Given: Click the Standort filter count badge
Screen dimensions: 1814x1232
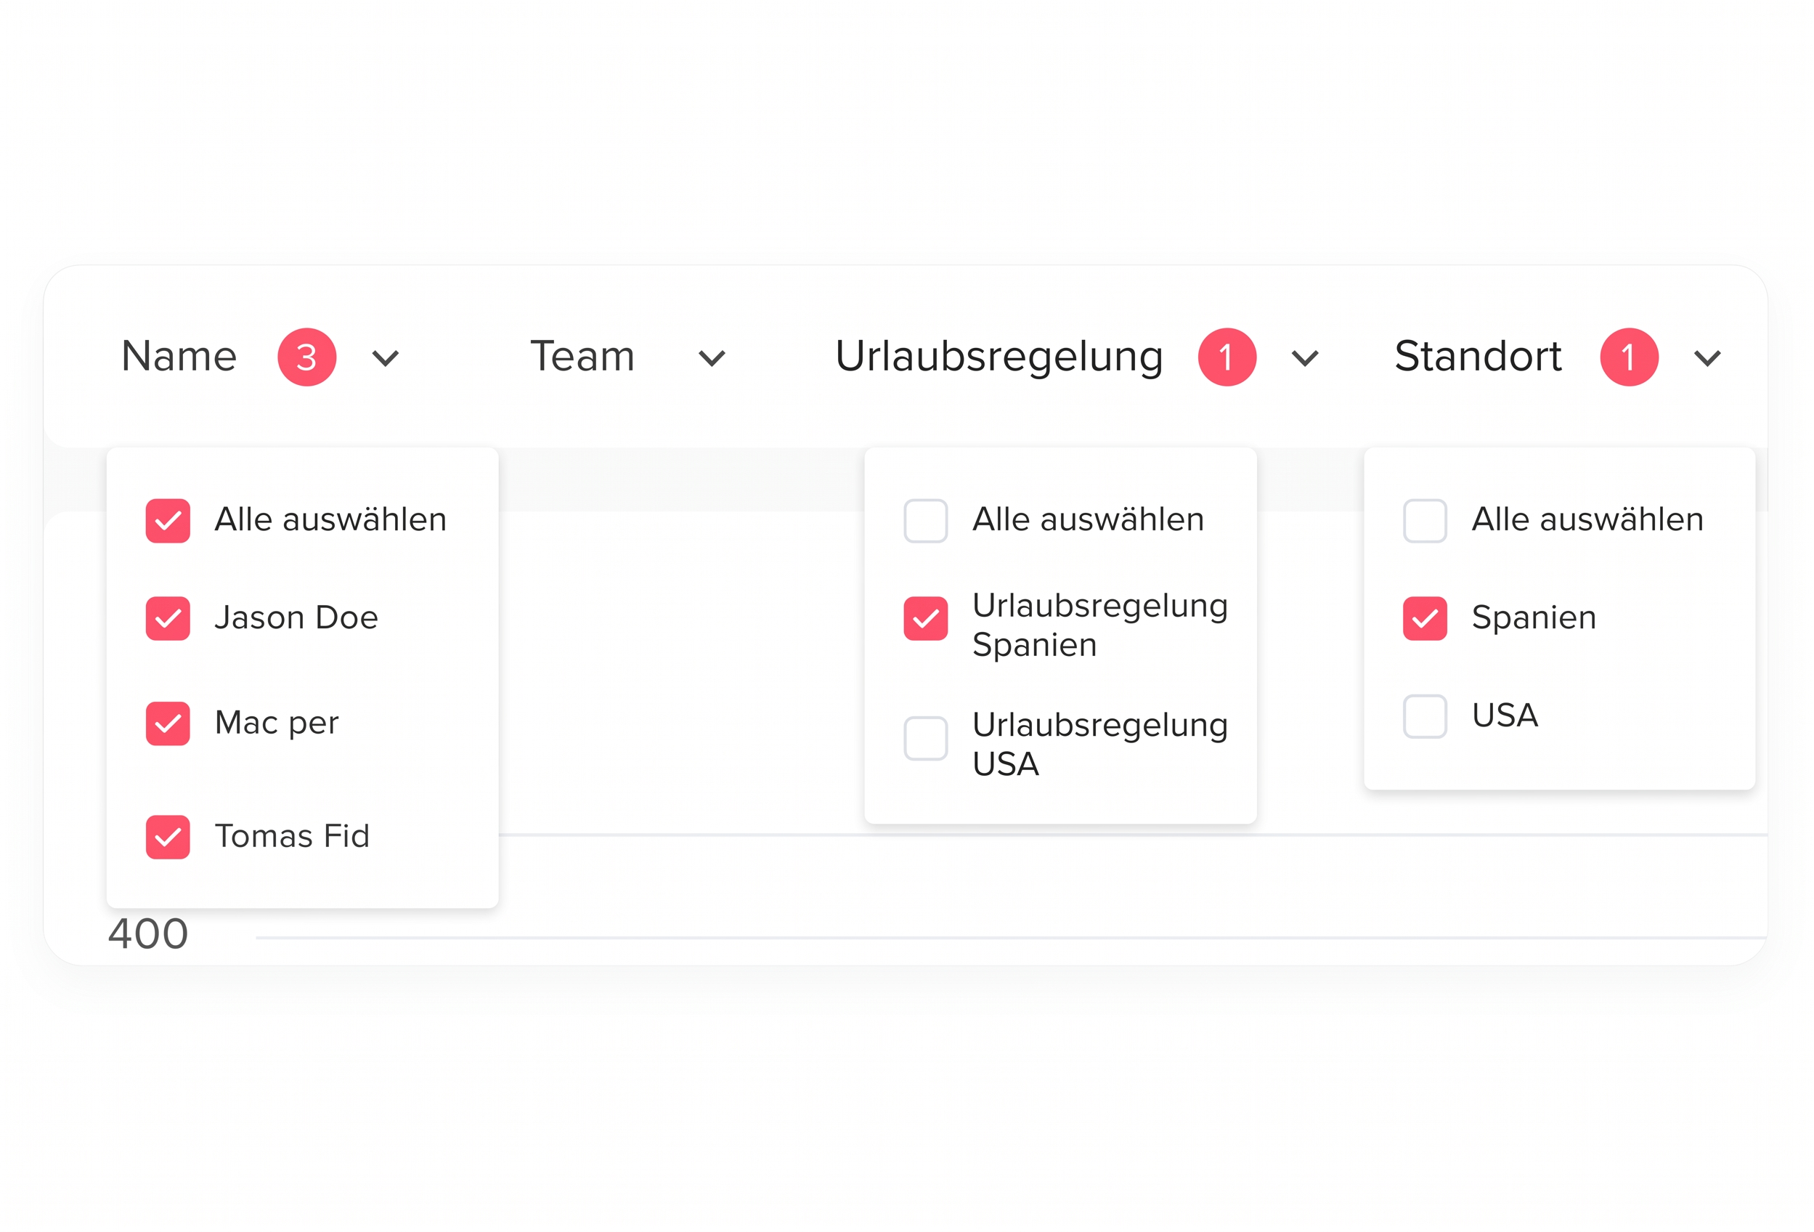Looking at the screenshot, I should click(x=1629, y=357).
